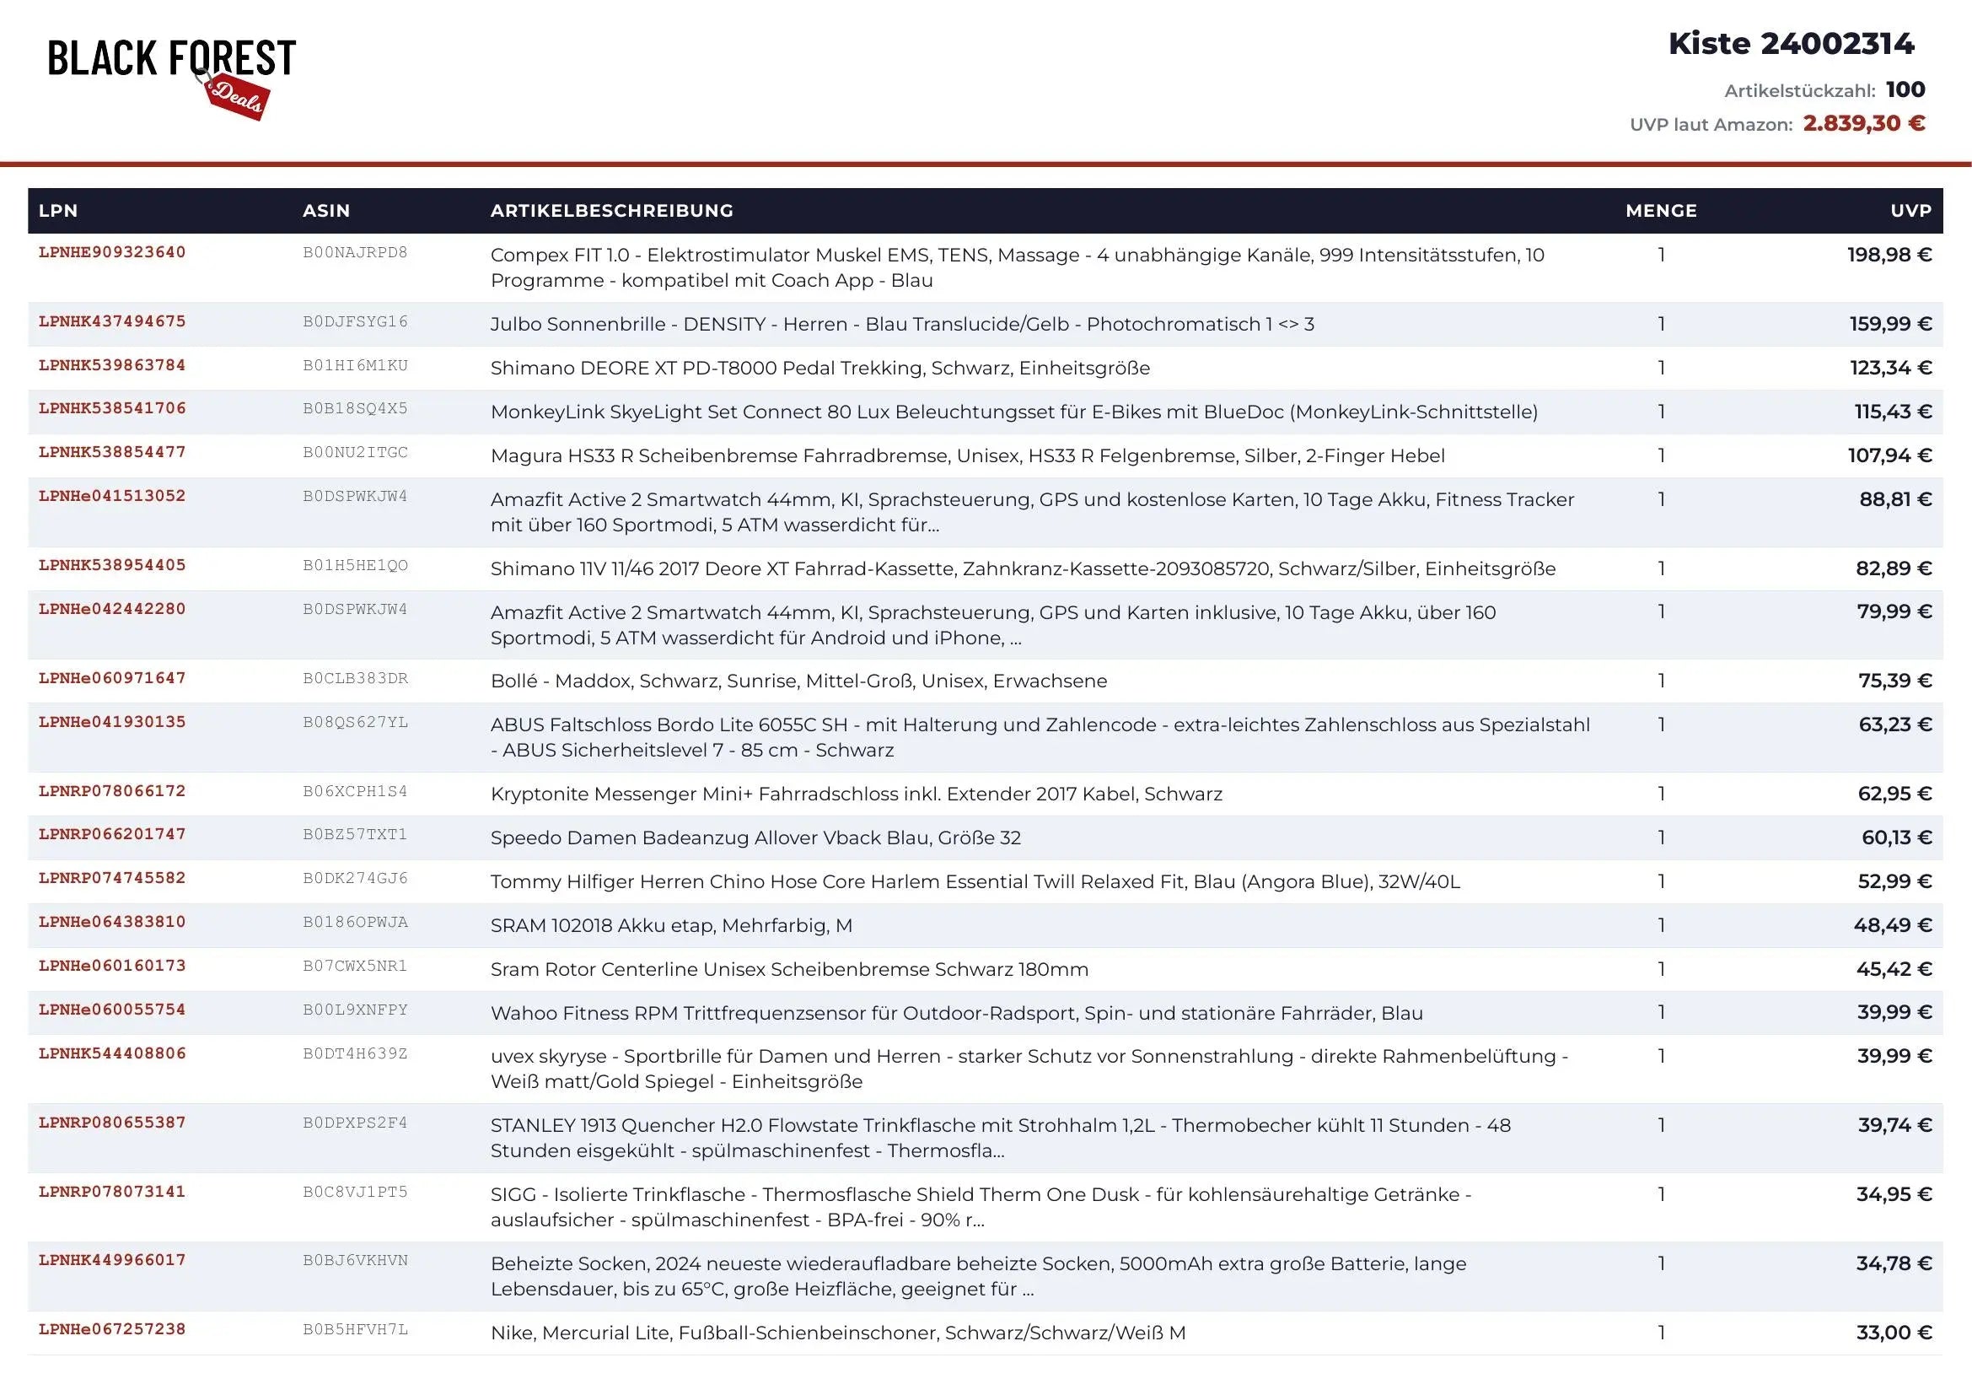Image resolution: width=1972 pixels, height=1395 pixels.
Task: Select LPN LPNHe064383810
Action: click(112, 923)
